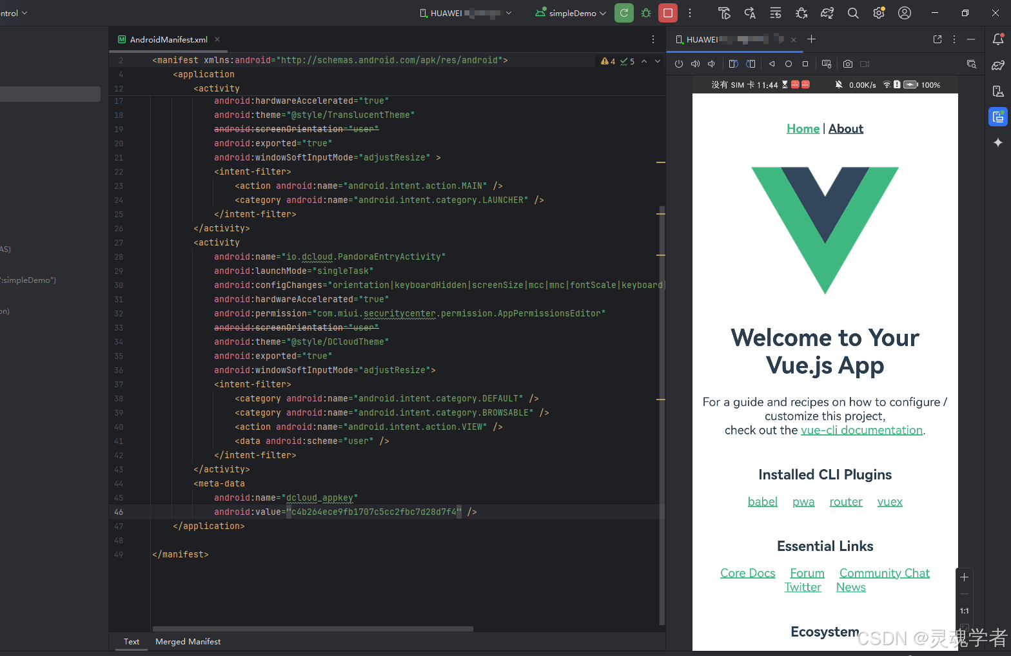Click the Apply Code Changes icon
The width and height of the screenshot is (1011, 656).
tap(776, 13)
